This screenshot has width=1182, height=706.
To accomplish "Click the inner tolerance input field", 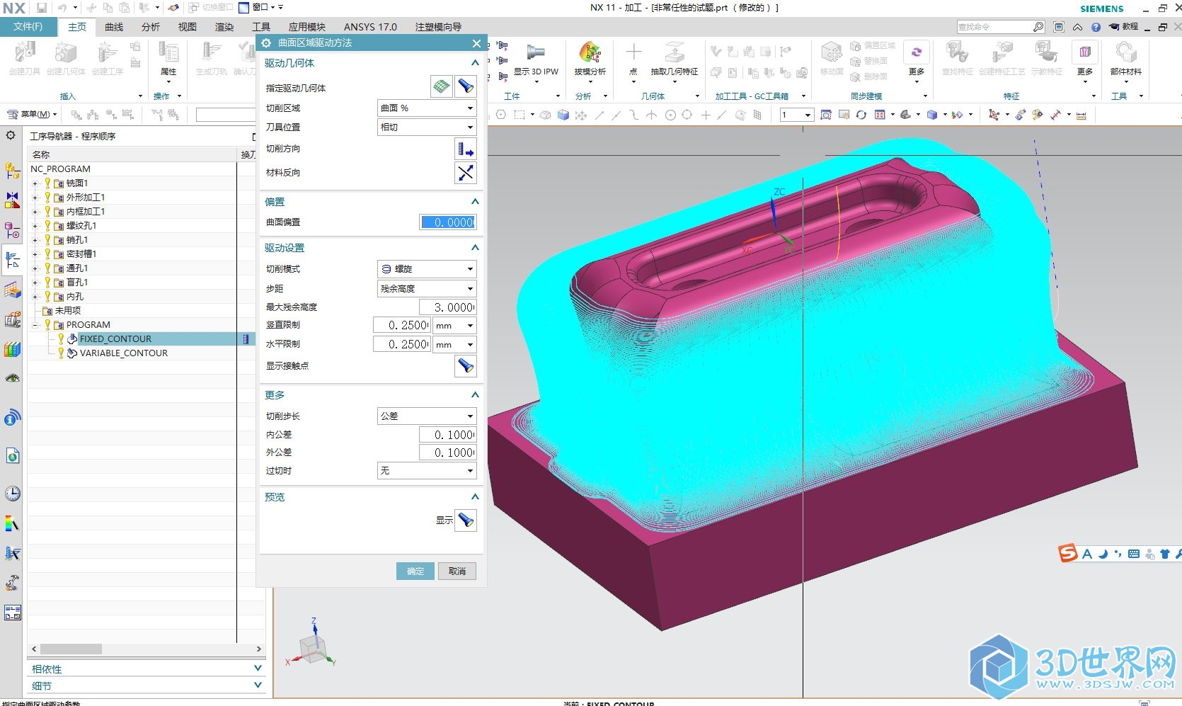I will [448, 435].
